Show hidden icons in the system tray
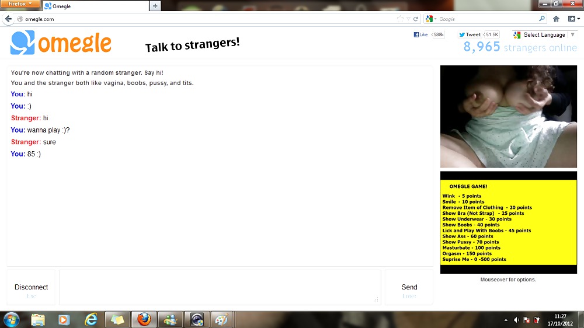This screenshot has height=328, width=584. pos(506,320)
